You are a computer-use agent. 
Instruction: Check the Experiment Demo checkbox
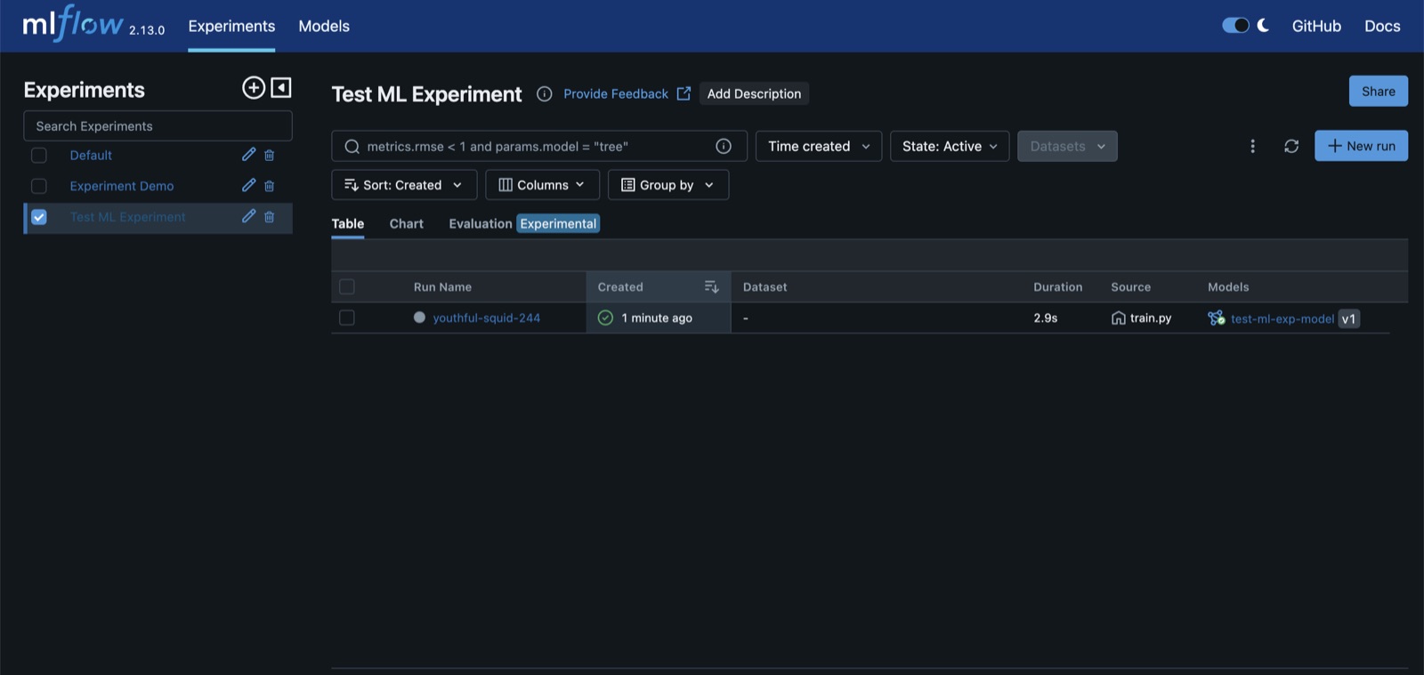click(x=39, y=186)
